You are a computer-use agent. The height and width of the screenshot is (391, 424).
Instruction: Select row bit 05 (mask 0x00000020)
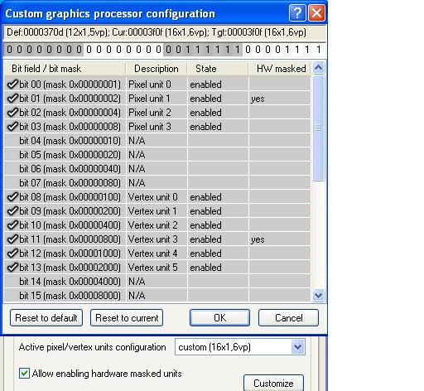coord(157,155)
